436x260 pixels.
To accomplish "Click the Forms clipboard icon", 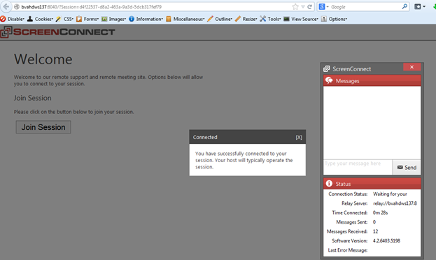I will pyautogui.click(x=79, y=19).
